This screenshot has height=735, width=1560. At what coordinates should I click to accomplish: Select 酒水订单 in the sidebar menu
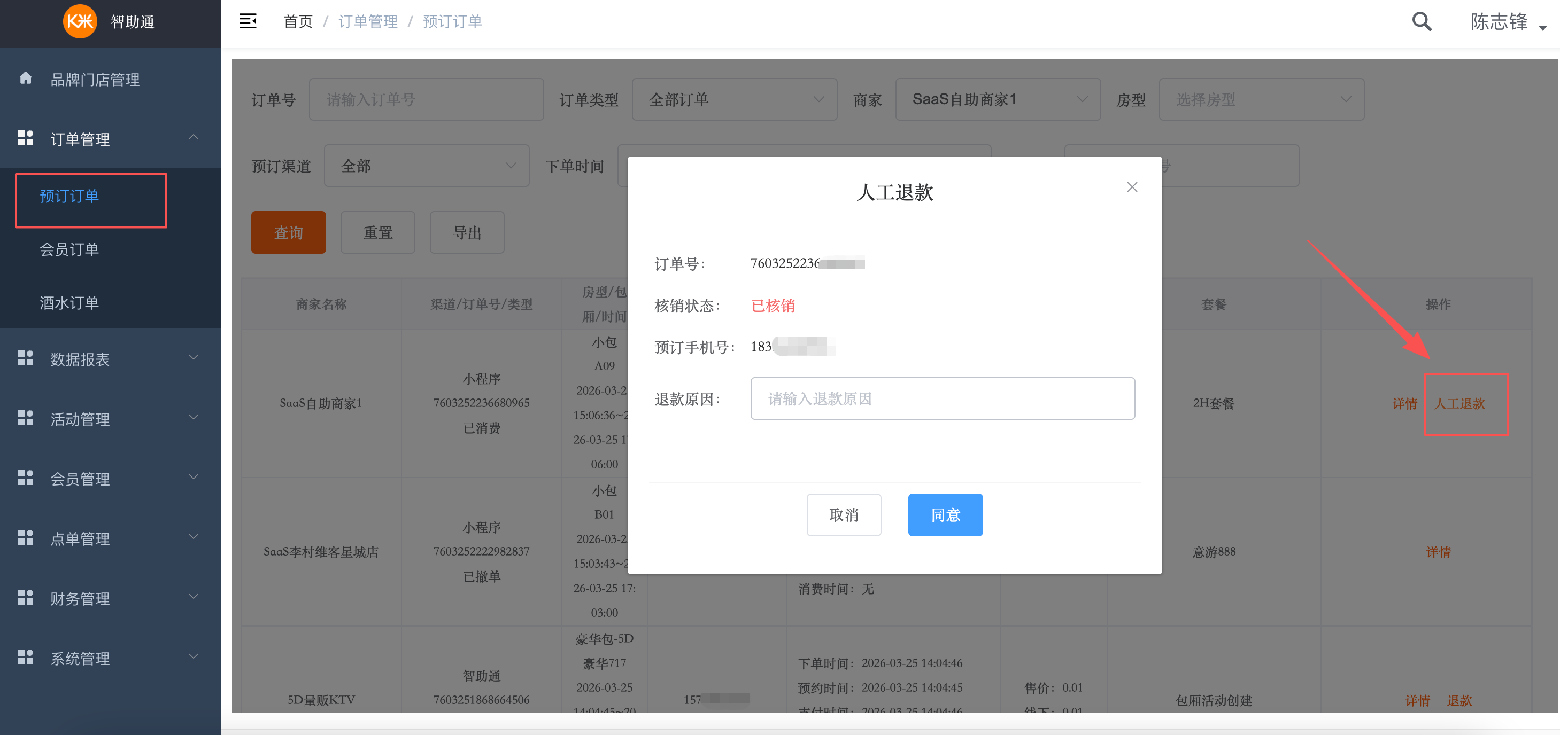tap(69, 302)
